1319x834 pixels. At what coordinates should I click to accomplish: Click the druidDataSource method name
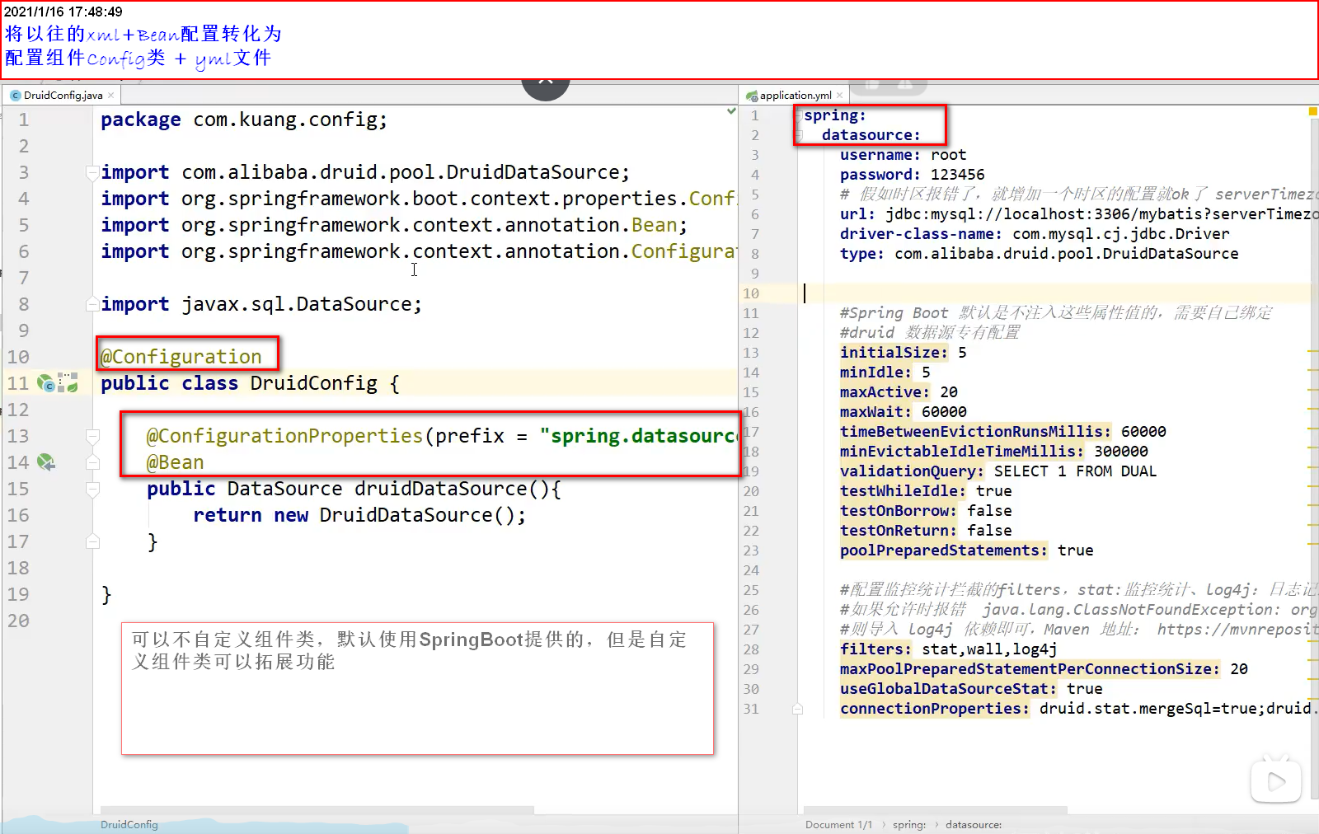[440, 489]
